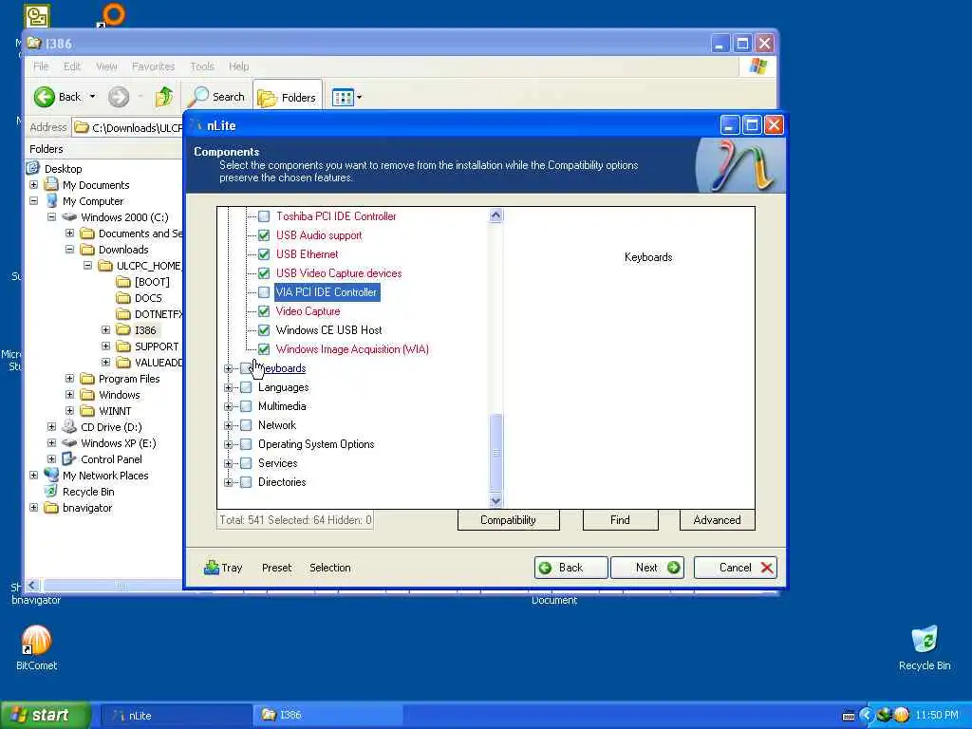972x729 pixels.
Task: Uncheck the Video Capture checkbox
Action: point(264,311)
